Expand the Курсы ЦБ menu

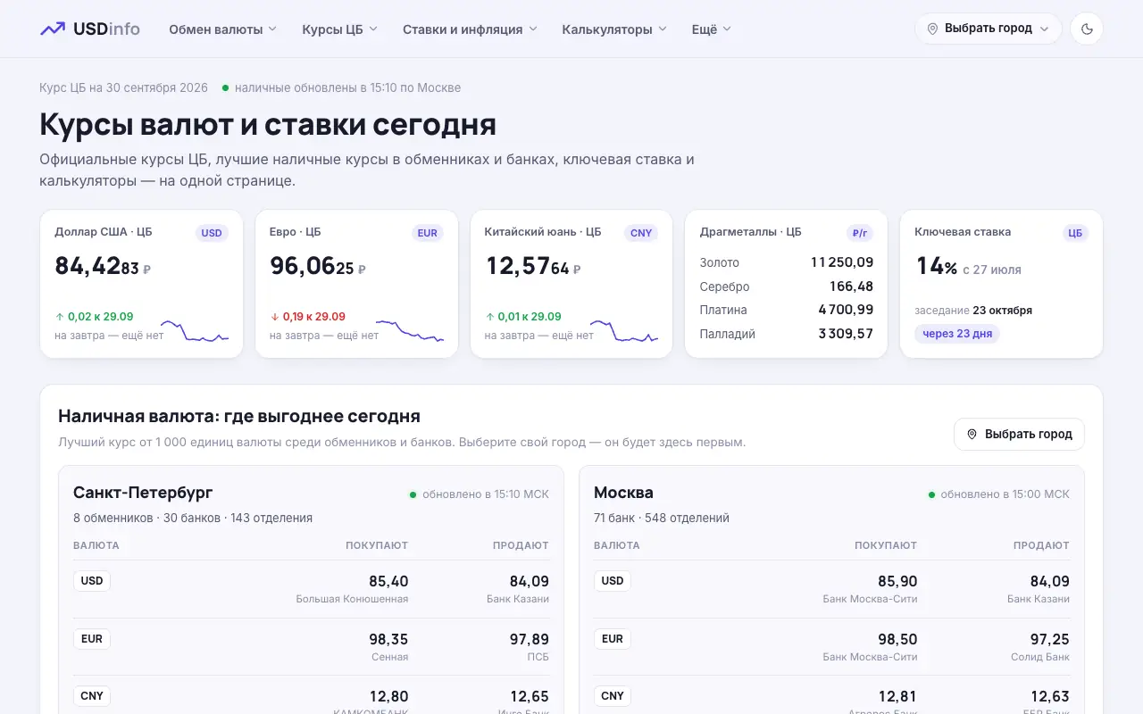coord(340,29)
